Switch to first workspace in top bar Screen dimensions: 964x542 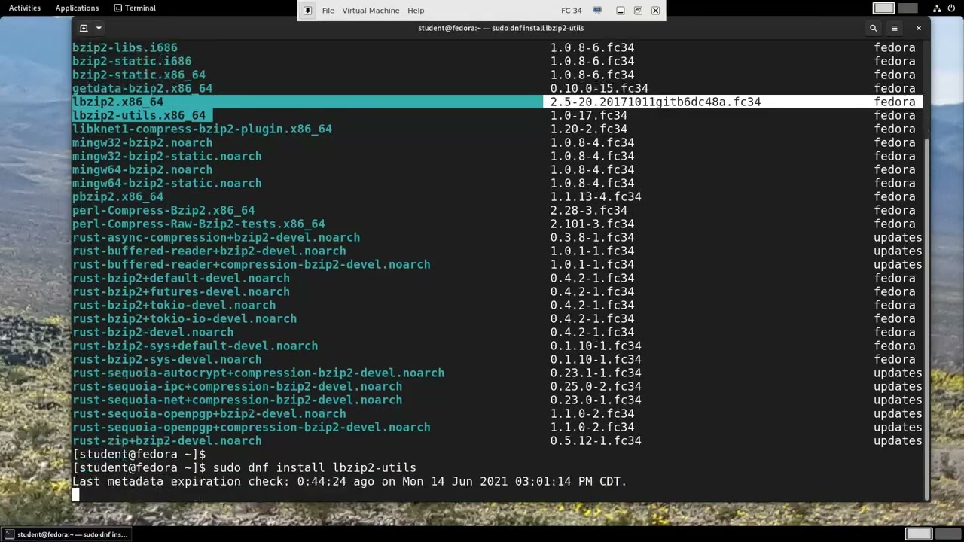coord(883,8)
